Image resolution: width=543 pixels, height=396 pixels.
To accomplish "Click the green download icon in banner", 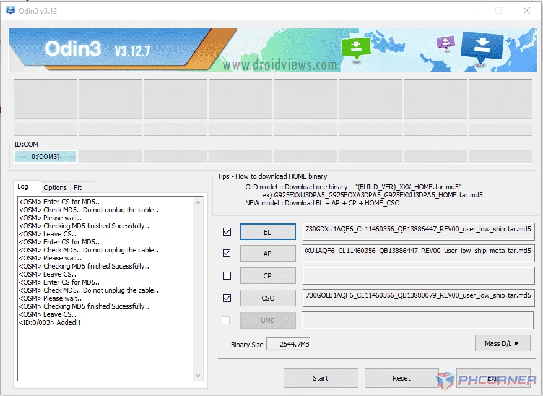I will tap(355, 48).
